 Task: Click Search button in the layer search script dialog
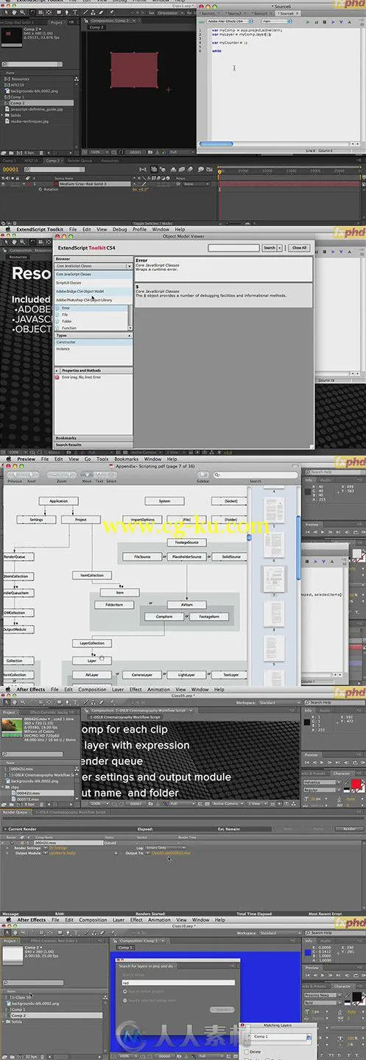point(221,1009)
